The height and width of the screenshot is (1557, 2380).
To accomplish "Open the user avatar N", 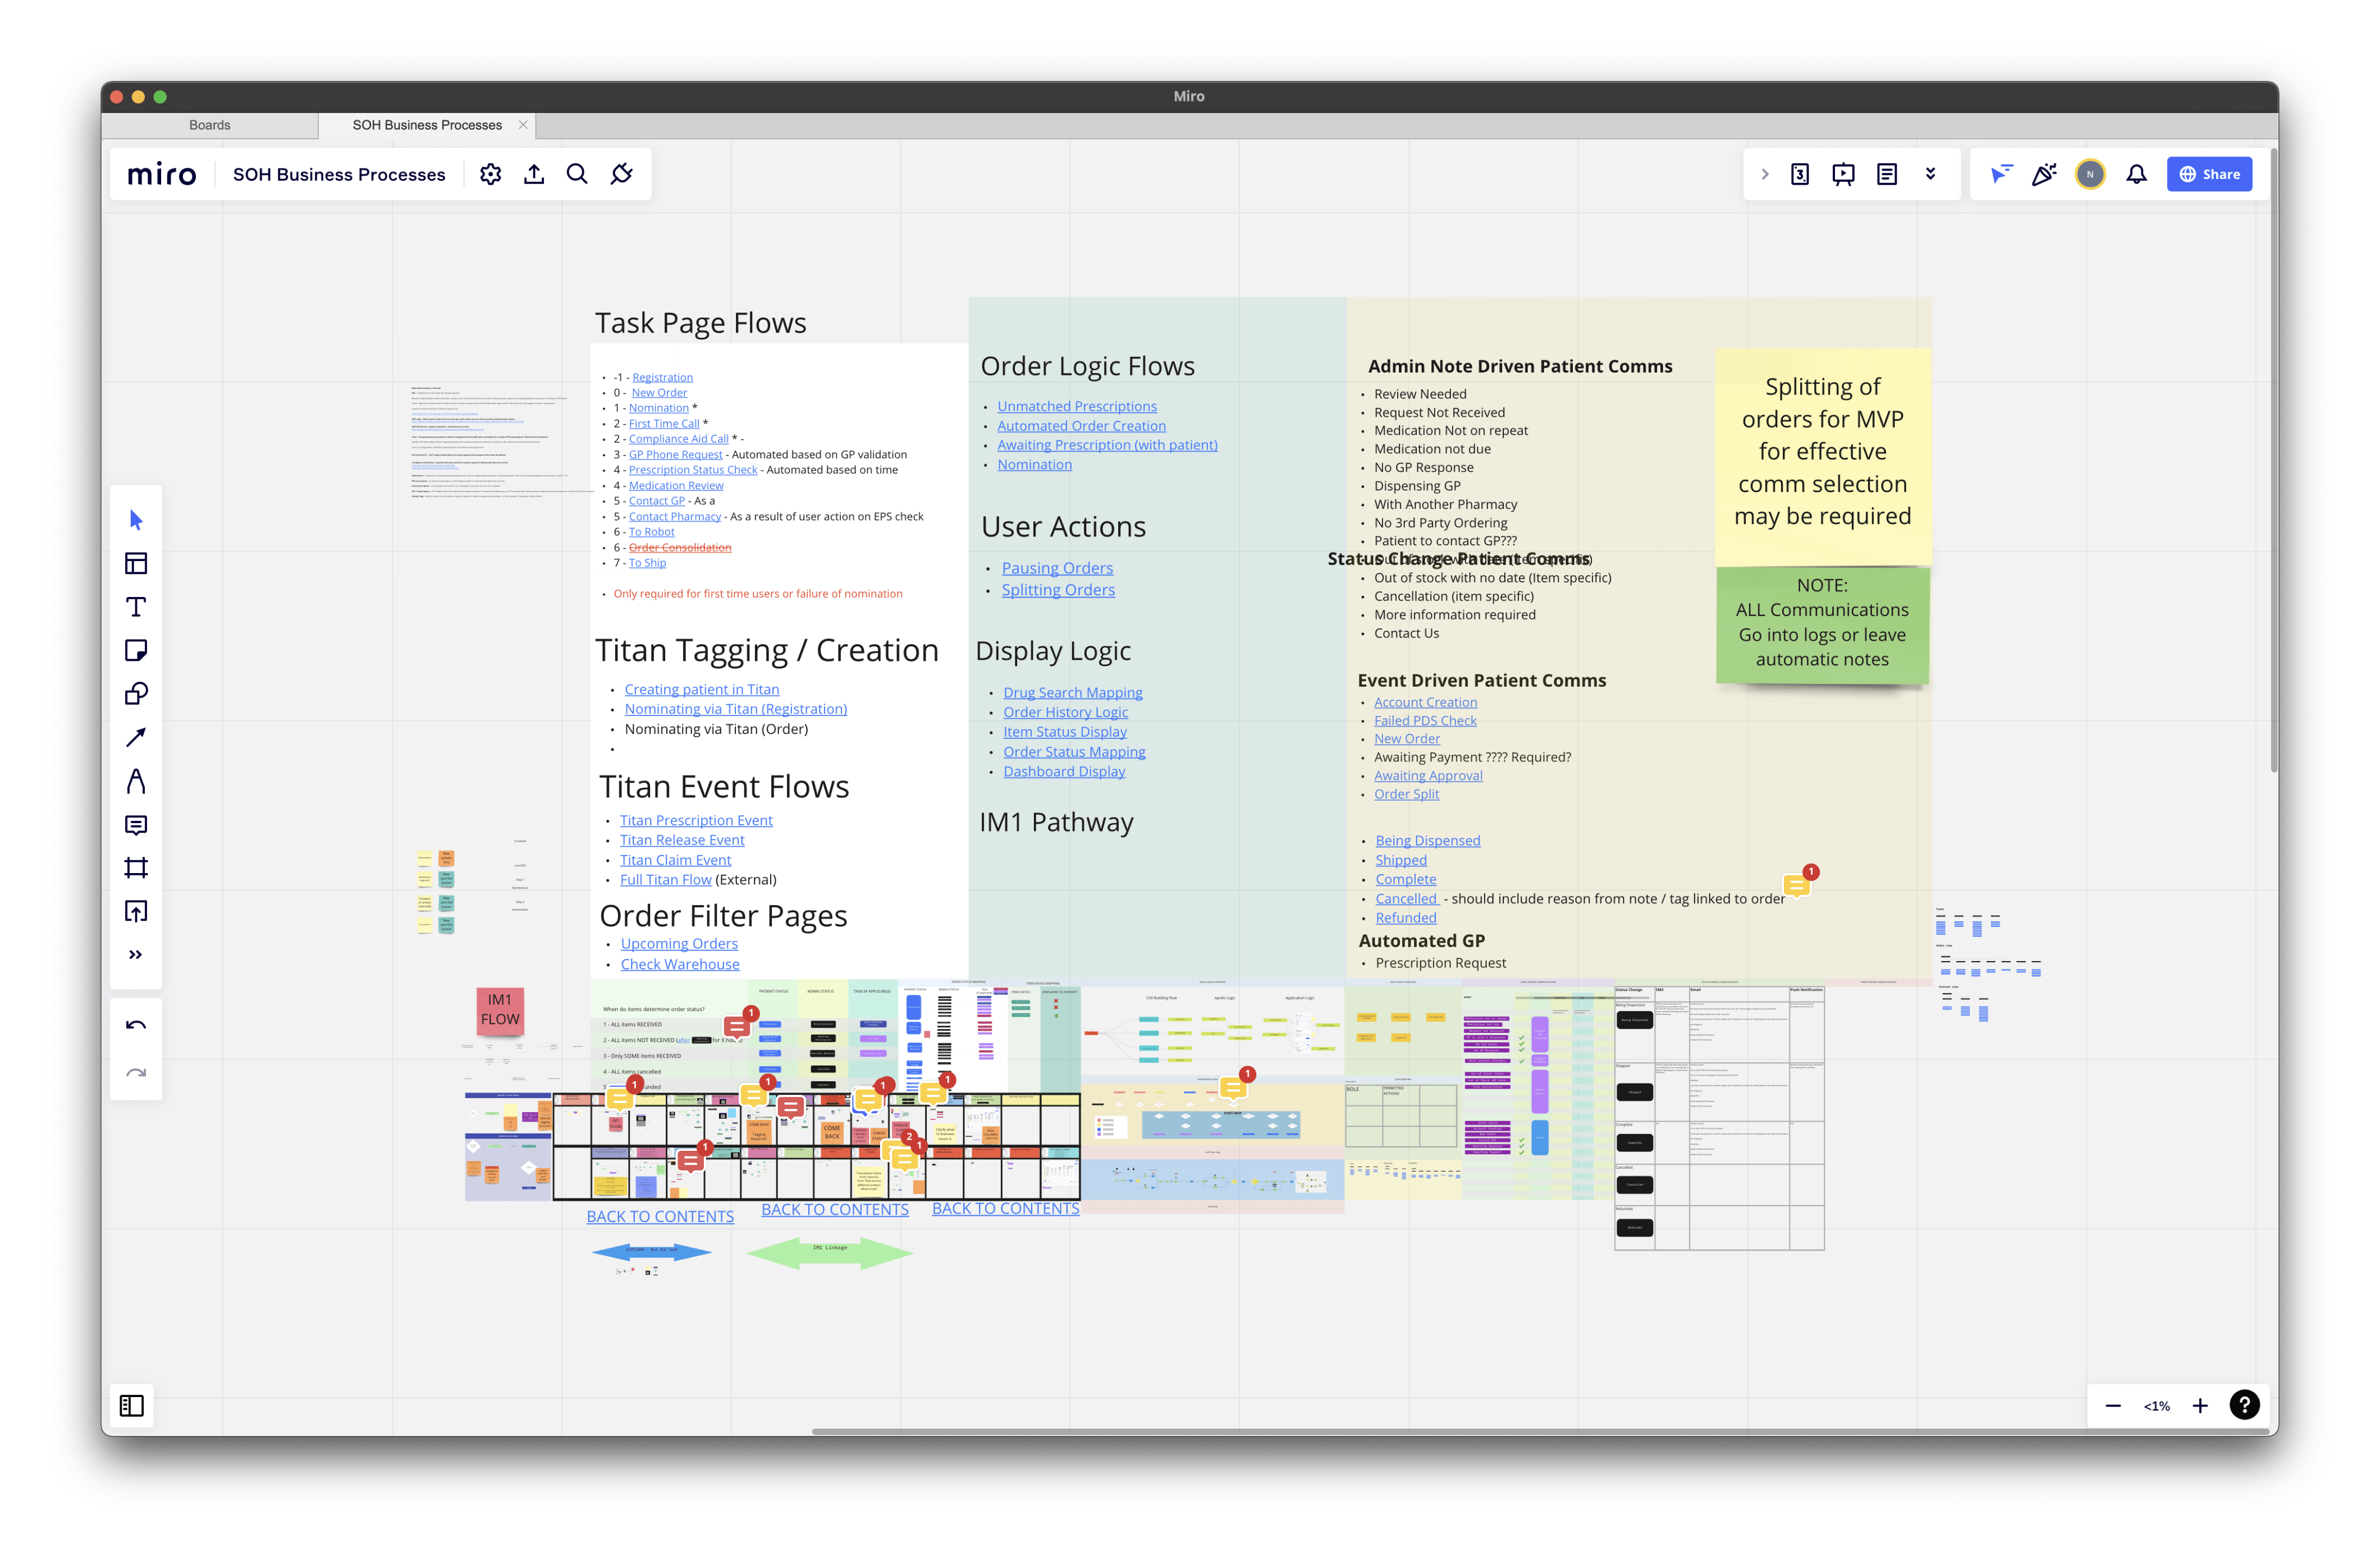I will pos(2090,174).
